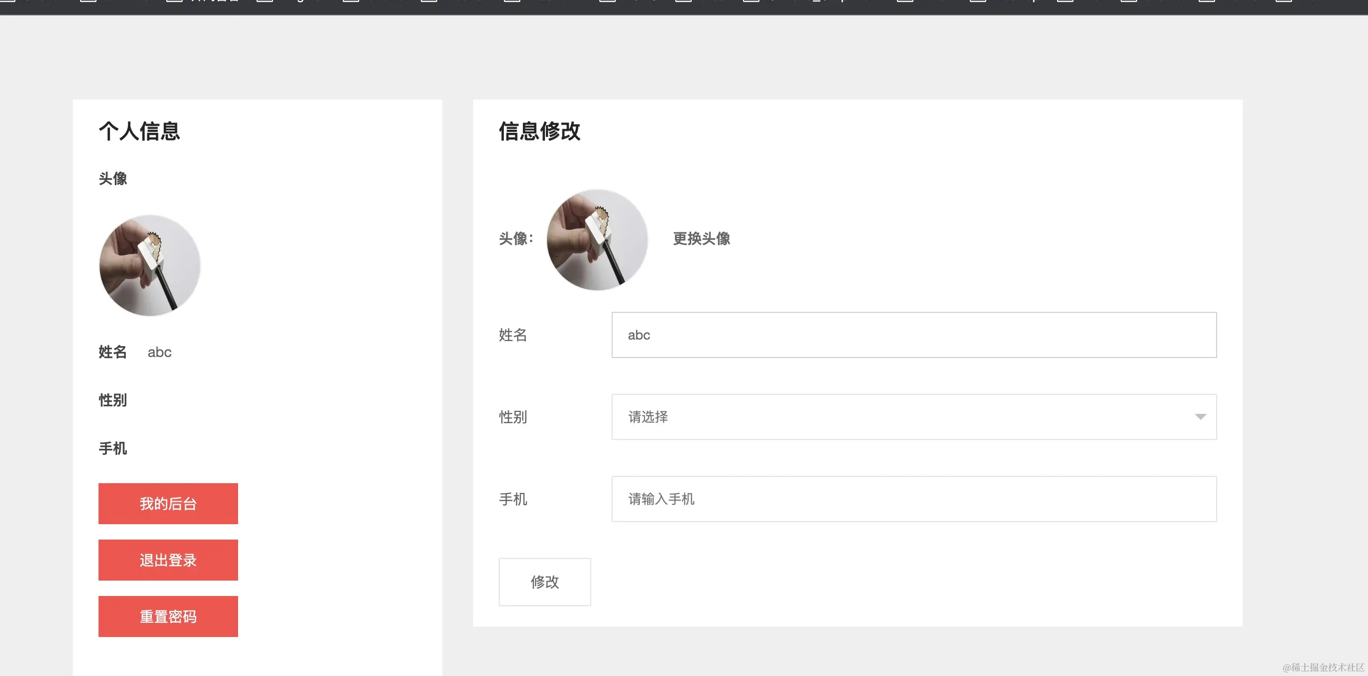This screenshot has height=676, width=1368.
Task: Click the 信息修改 panel heading
Action: click(x=539, y=132)
